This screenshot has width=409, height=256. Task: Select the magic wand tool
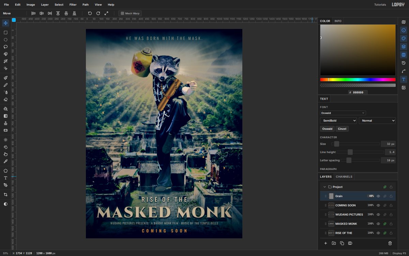click(5, 61)
